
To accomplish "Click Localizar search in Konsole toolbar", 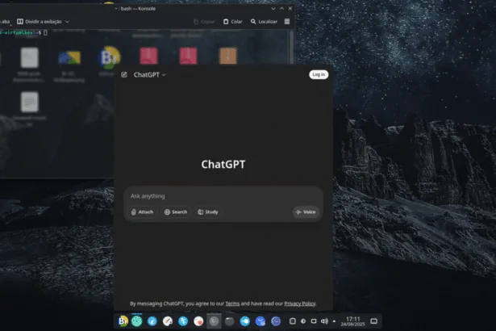I will tap(264, 22).
